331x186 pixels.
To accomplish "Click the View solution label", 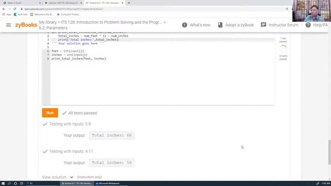I will pos(54,177).
